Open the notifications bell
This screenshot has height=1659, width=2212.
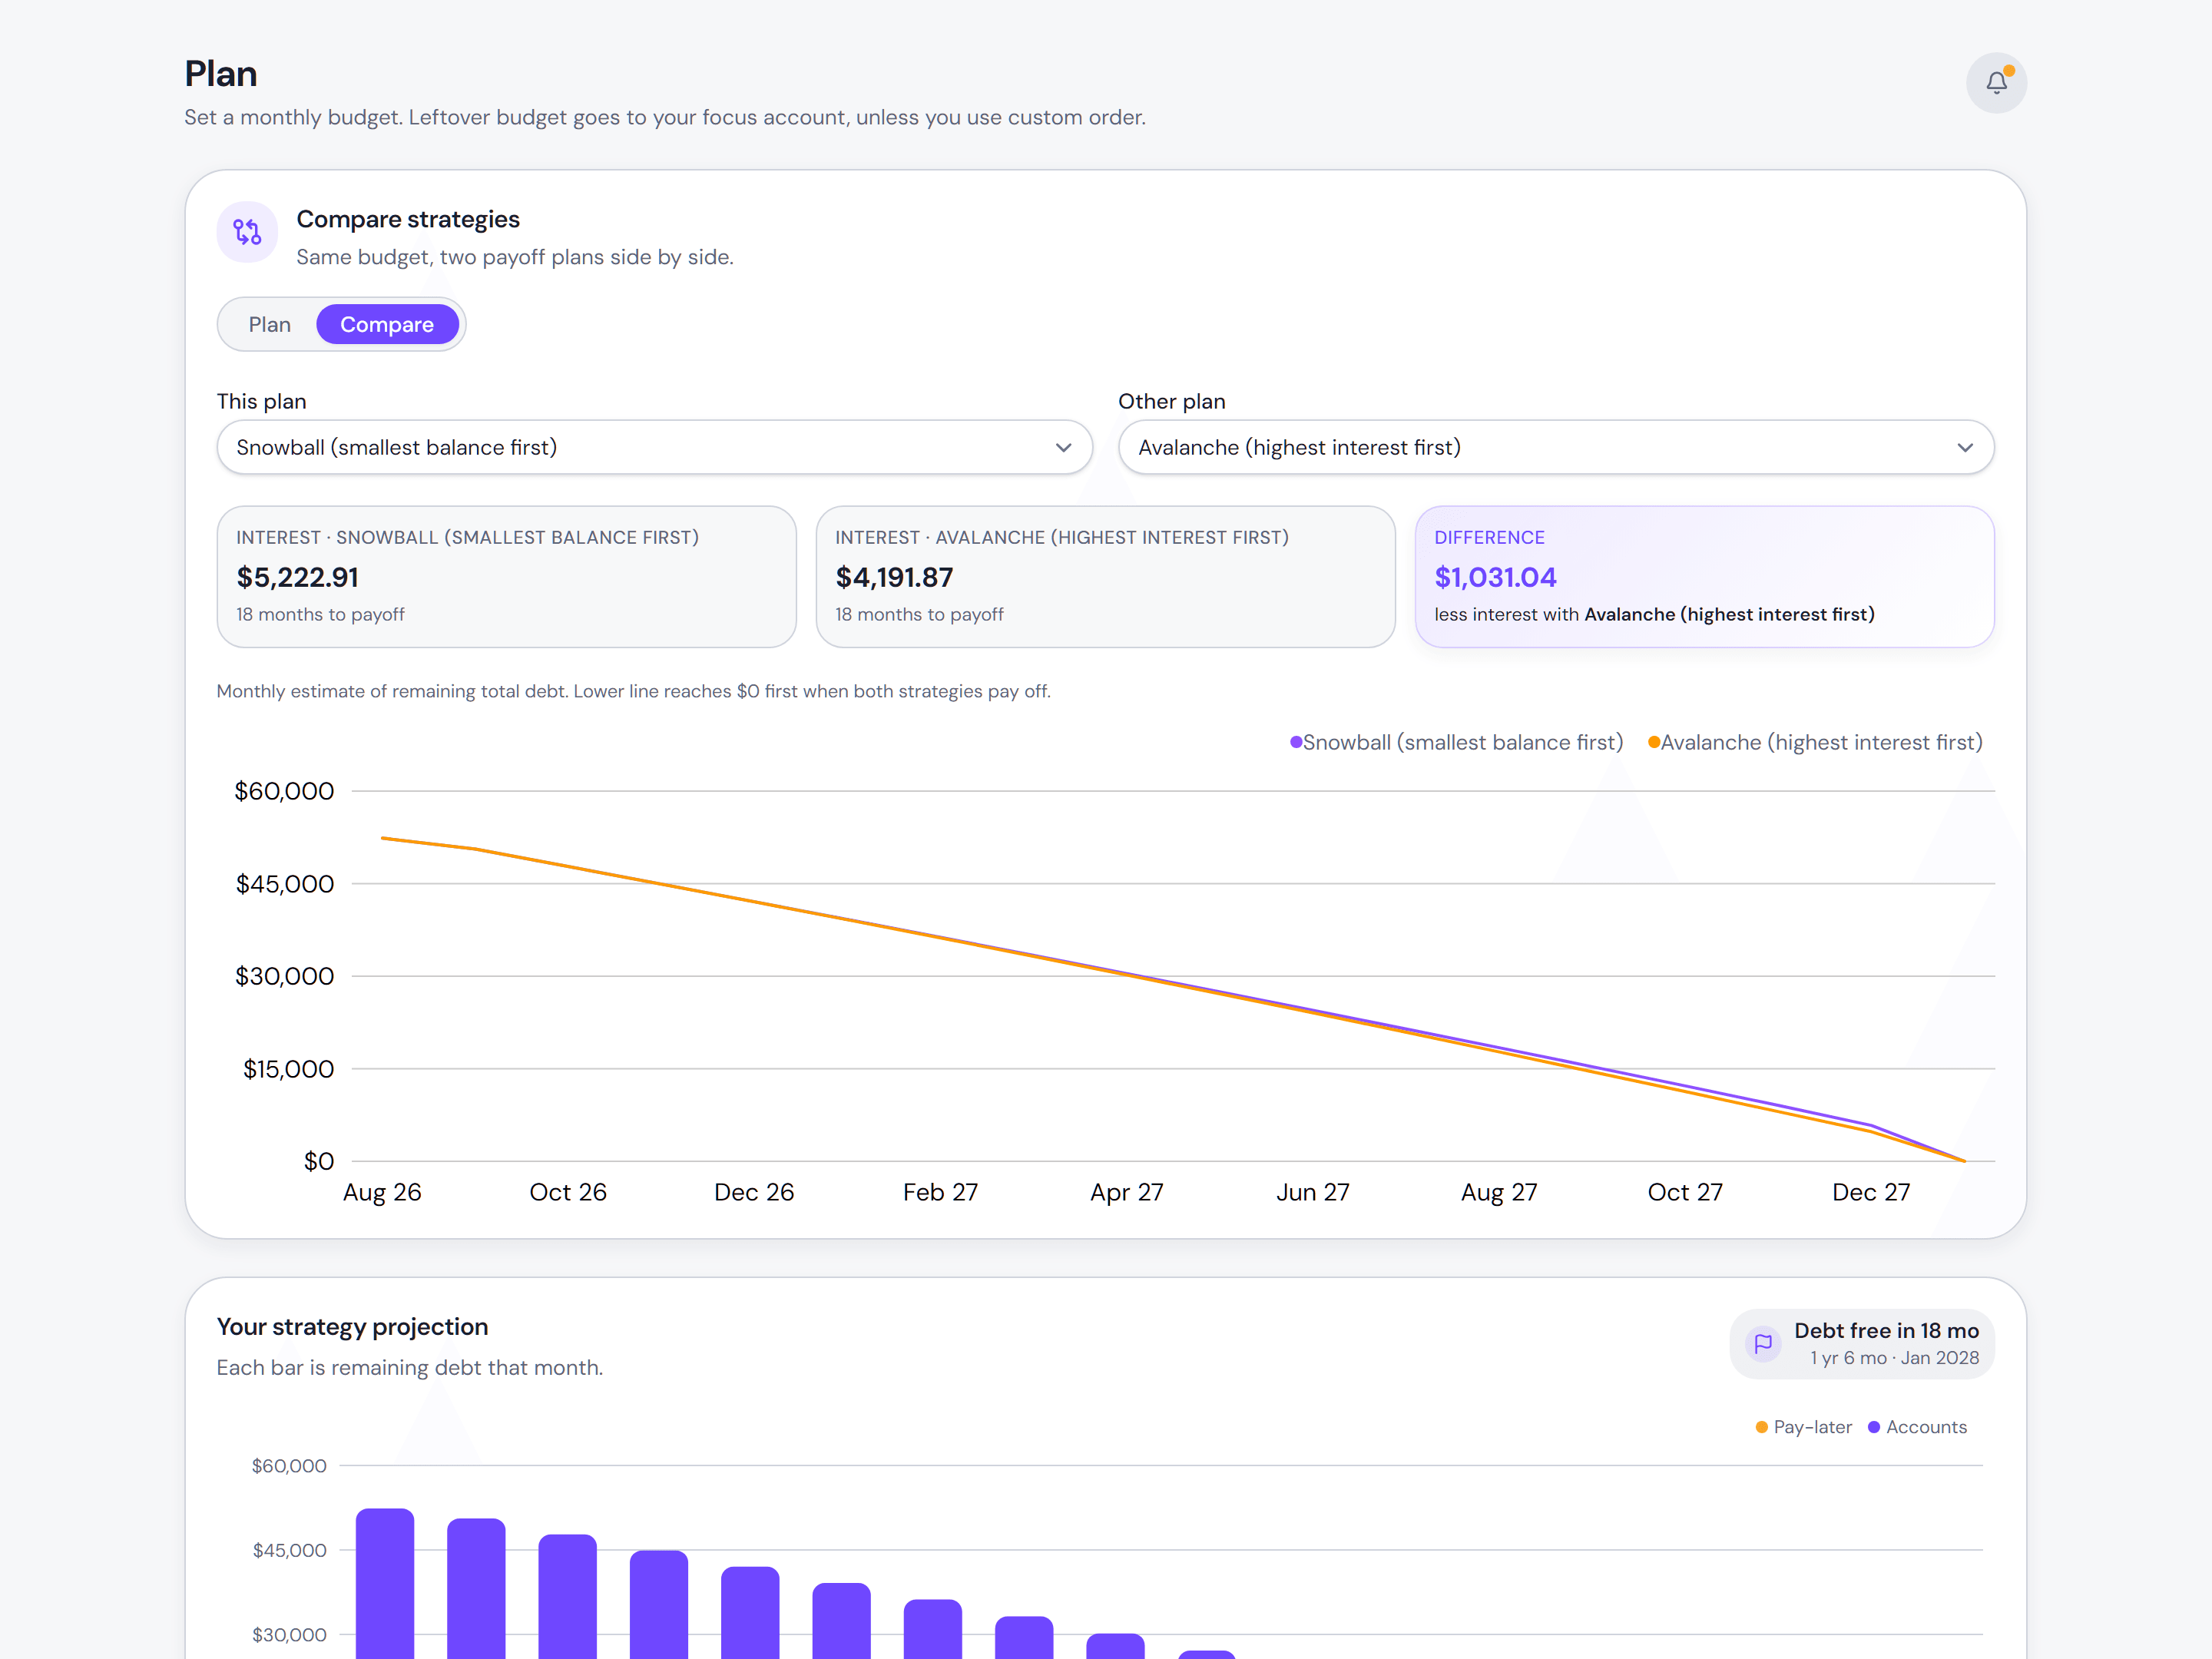pos(1996,83)
